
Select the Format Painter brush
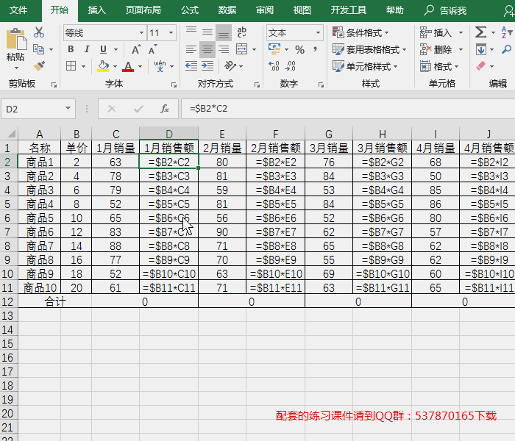39,65
